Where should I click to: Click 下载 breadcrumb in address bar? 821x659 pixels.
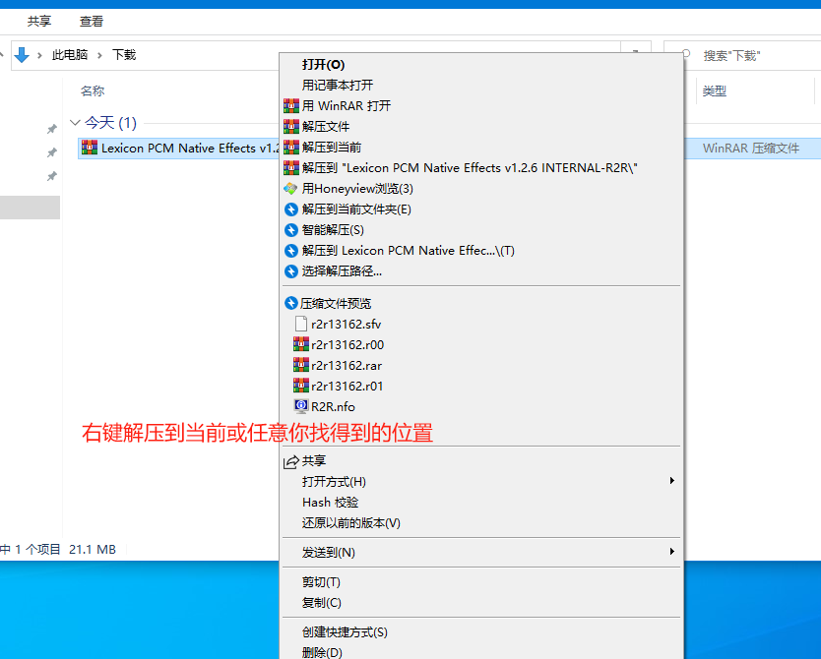point(124,55)
